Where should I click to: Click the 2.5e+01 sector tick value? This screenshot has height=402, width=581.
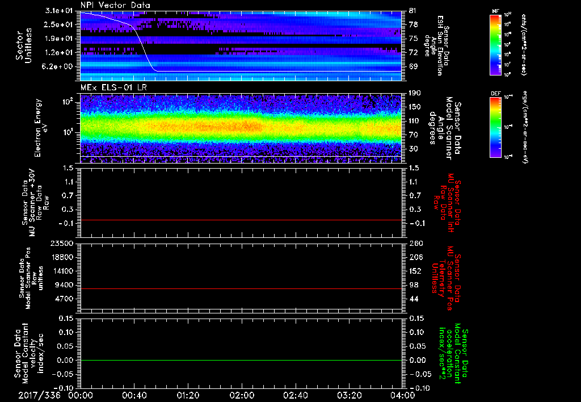click(x=59, y=24)
